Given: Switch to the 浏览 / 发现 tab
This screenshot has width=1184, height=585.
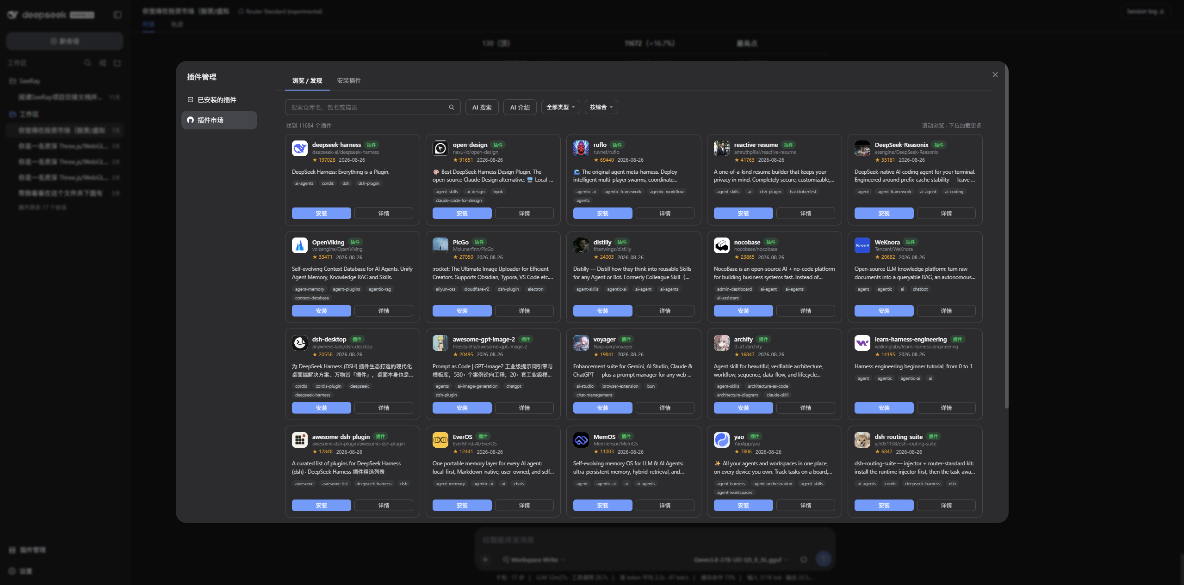Looking at the screenshot, I should pyautogui.click(x=307, y=81).
